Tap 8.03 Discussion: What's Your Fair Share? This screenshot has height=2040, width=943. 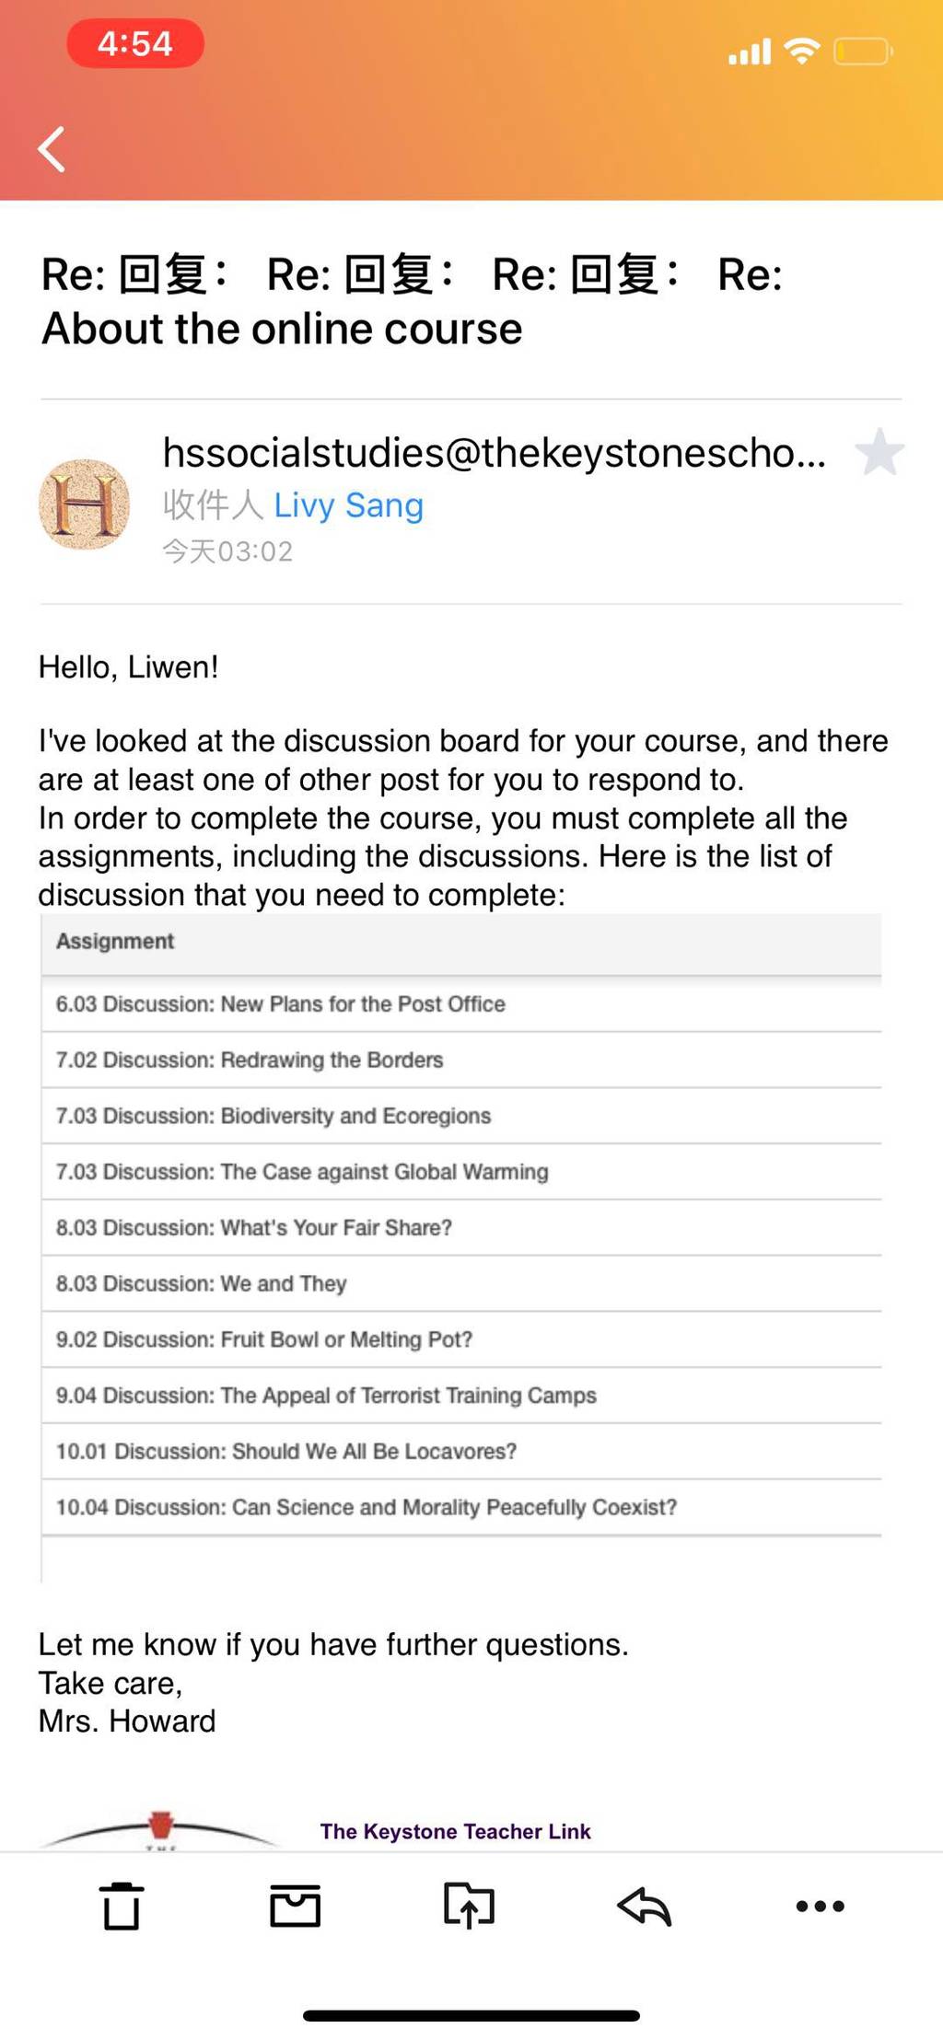(461, 1227)
